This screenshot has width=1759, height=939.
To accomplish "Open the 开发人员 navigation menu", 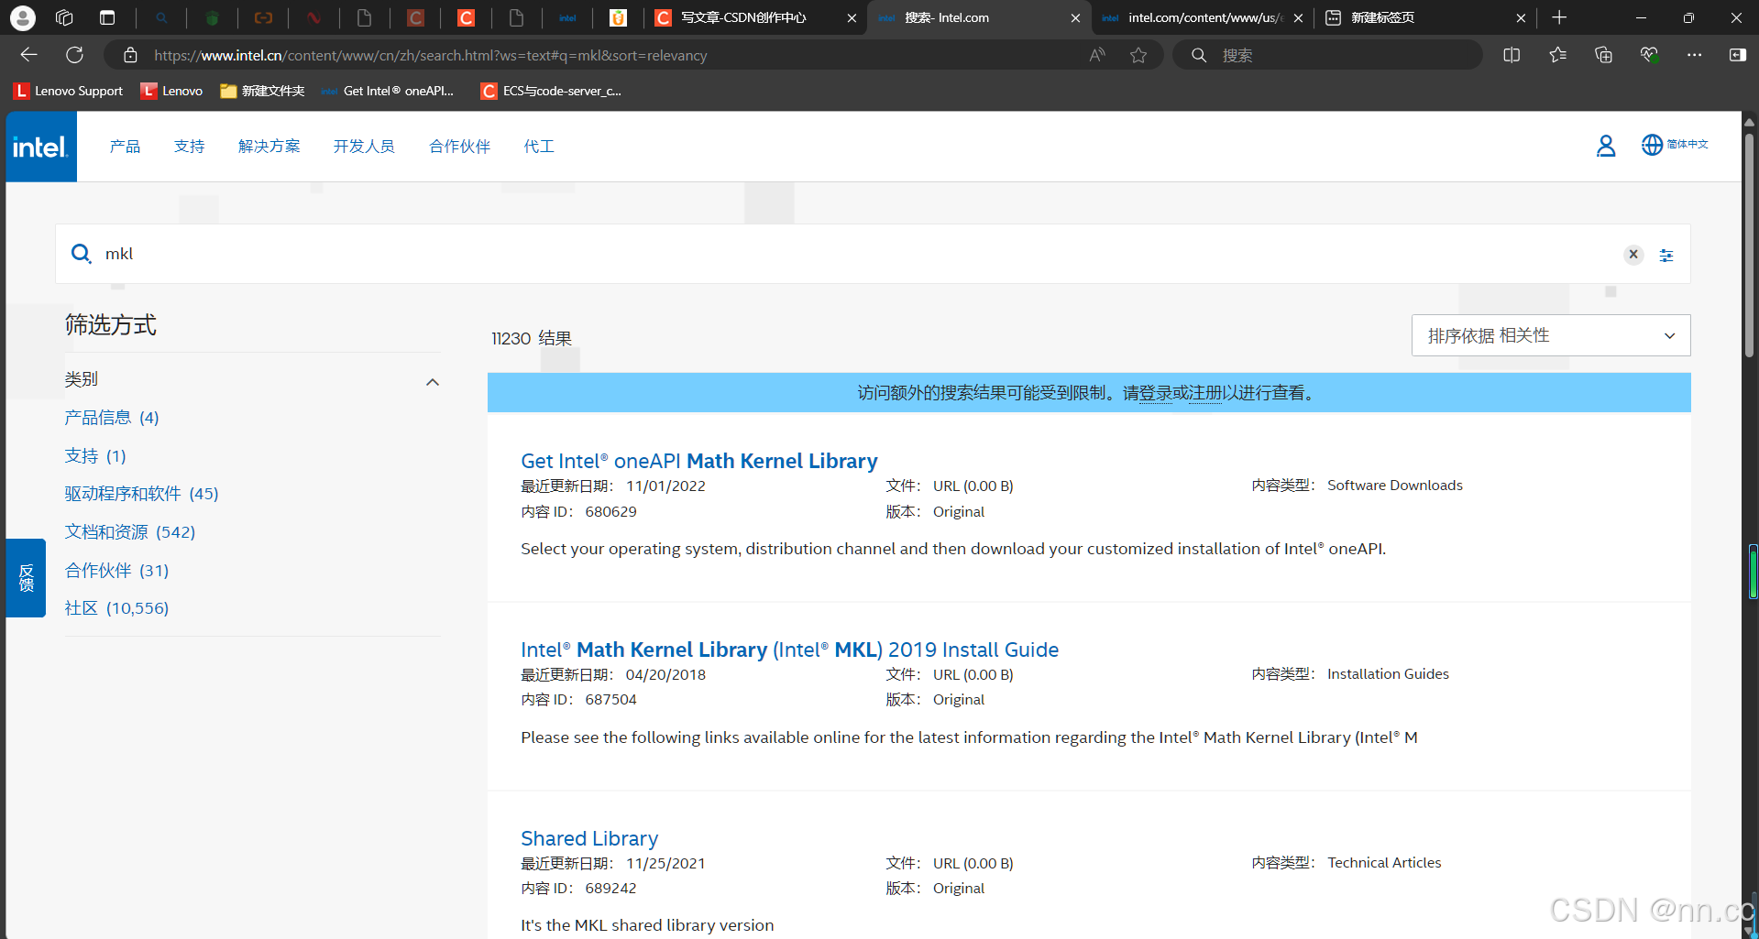I will pos(364,147).
